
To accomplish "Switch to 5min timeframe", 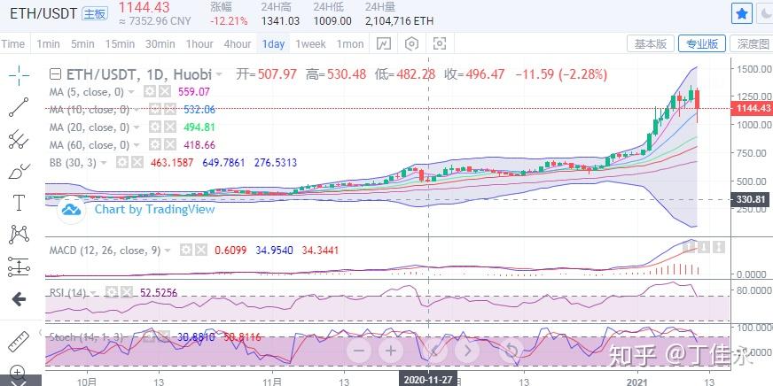I will tap(82, 43).
